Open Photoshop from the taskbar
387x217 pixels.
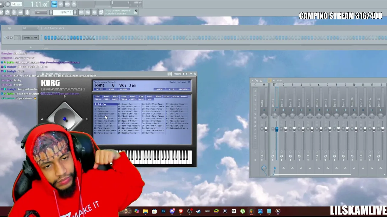(163, 211)
